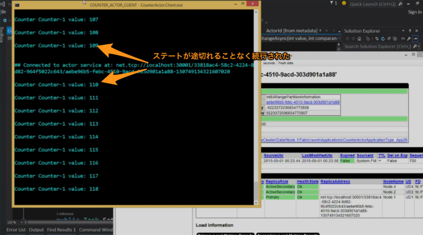
Task: Click the Quick Launch magnifier icon
Action: click(400, 4)
